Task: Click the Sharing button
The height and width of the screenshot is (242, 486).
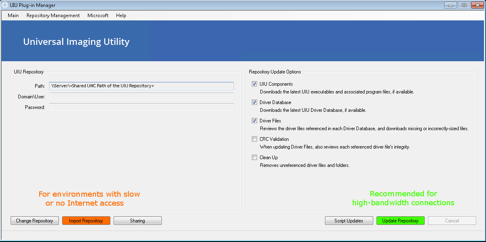Action: pyautogui.click(x=138, y=221)
